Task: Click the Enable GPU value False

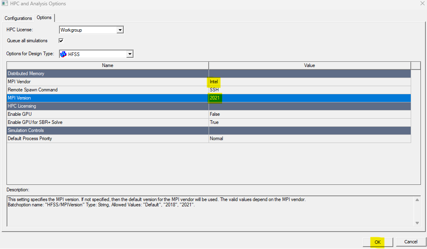Action: click(215, 114)
